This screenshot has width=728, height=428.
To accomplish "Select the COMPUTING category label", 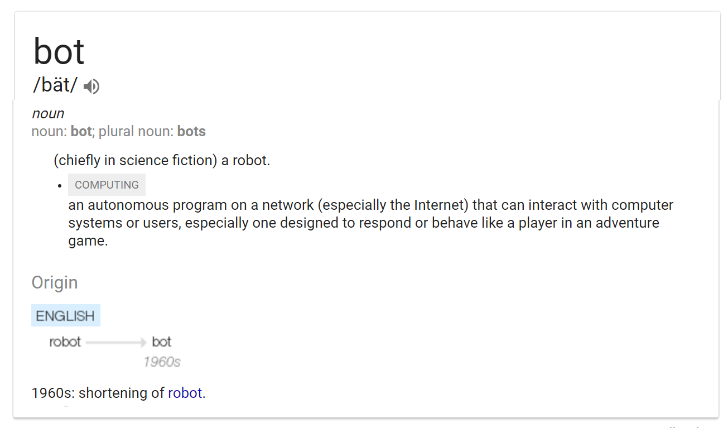I will tap(107, 184).
